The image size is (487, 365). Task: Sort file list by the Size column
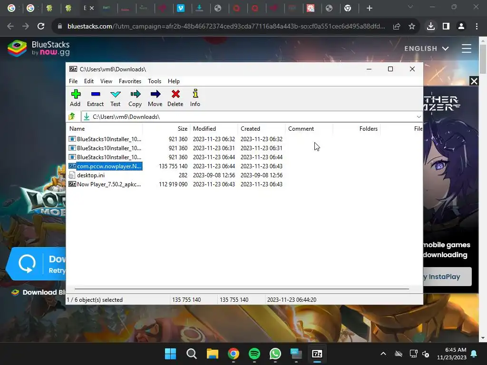[166, 128]
